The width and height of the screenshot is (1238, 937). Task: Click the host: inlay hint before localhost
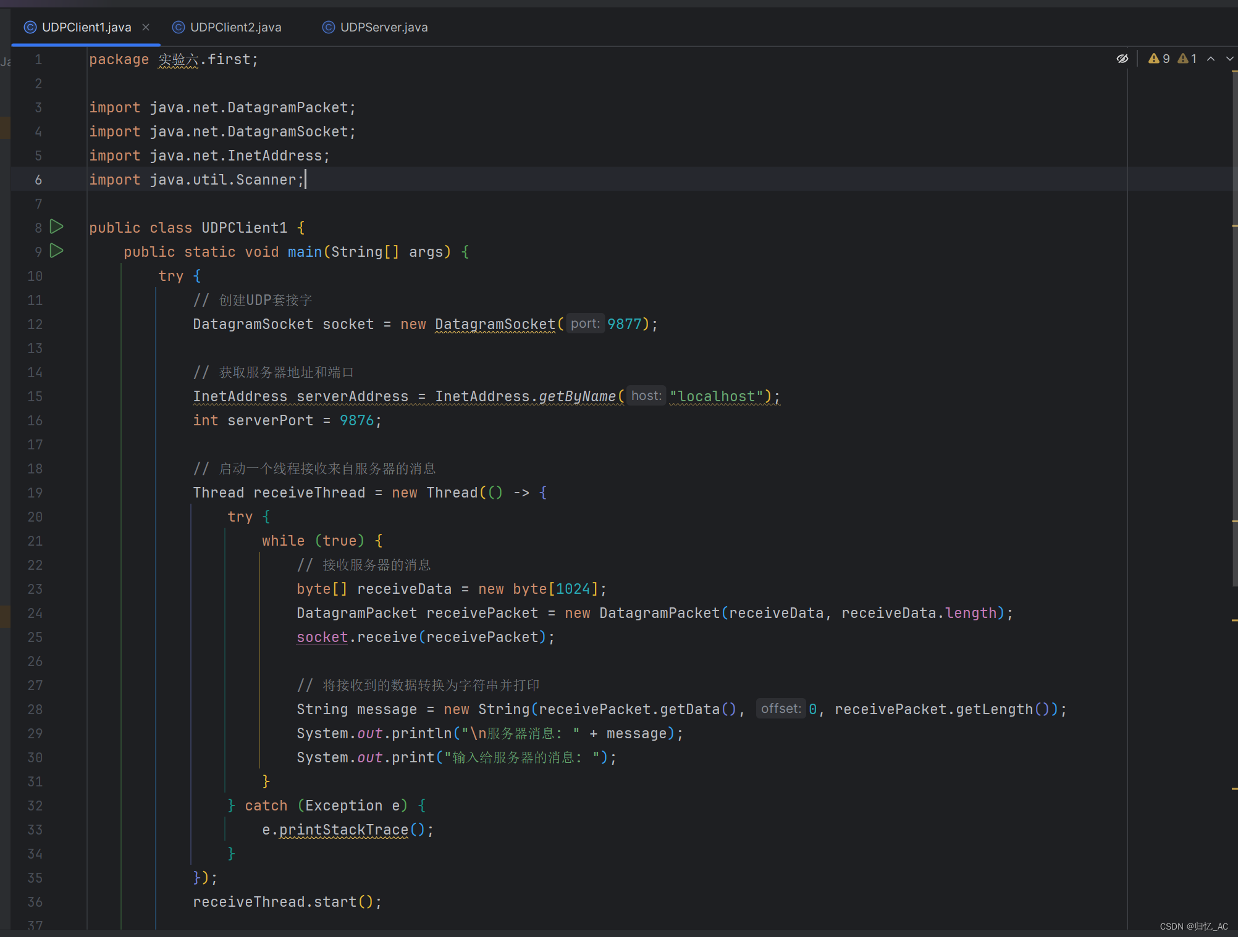(x=646, y=396)
